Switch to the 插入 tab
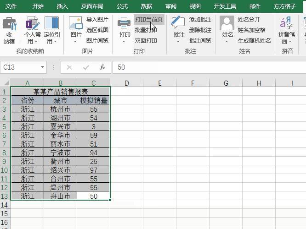The image size is (306, 229). [x=62, y=6]
